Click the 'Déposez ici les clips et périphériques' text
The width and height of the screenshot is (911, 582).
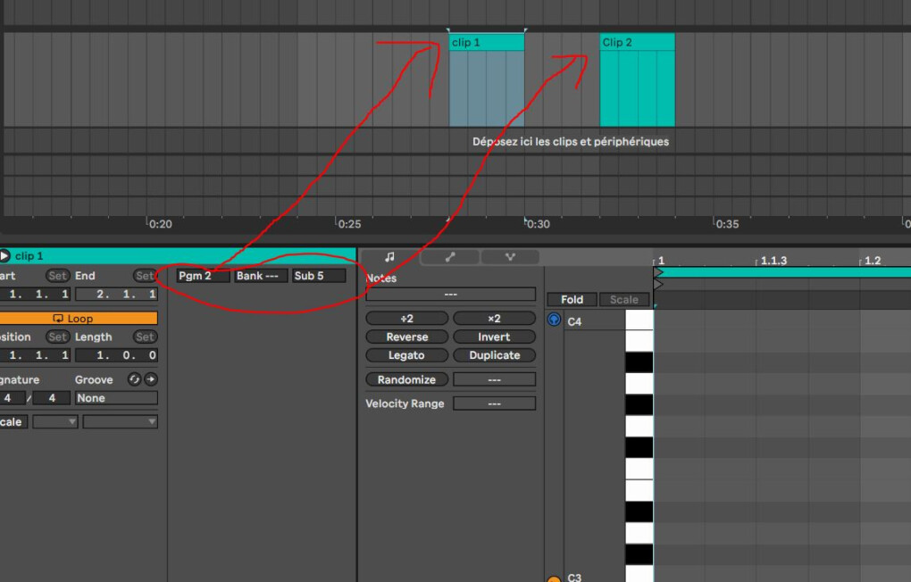pyautogui.click(x=571, y=142)
